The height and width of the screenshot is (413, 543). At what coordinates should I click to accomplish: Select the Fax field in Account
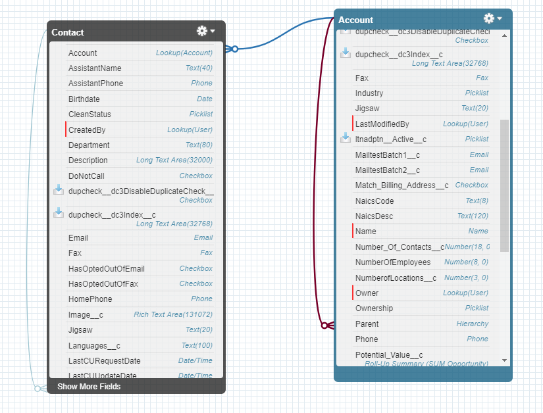tap(421, 78)
